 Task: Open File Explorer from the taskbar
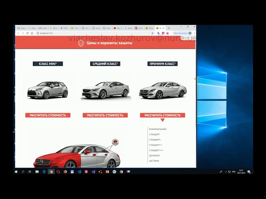[x=37, y=172]
